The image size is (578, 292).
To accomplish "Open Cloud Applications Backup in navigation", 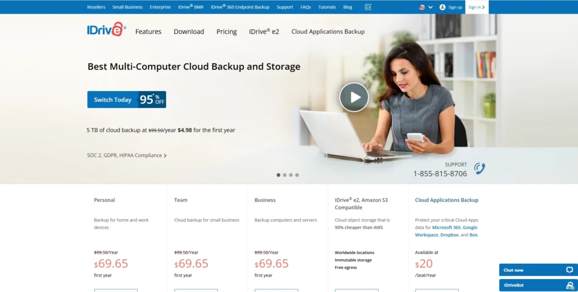I will 328,32.
